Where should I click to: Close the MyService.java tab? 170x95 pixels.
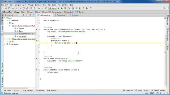pos(51,15)
